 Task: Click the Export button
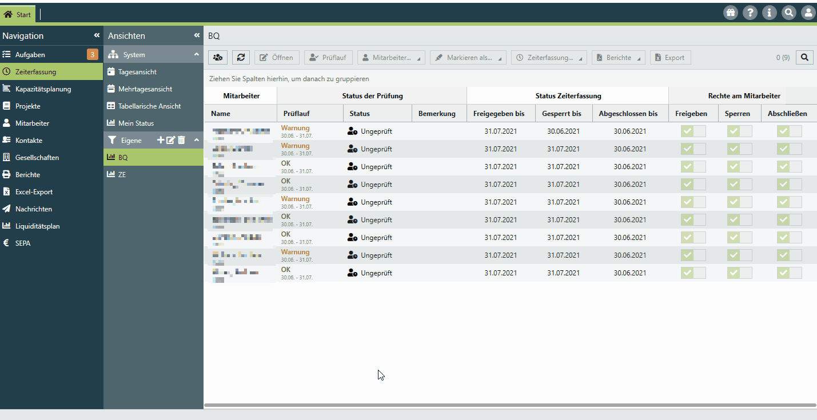click(x=670, y=57)
